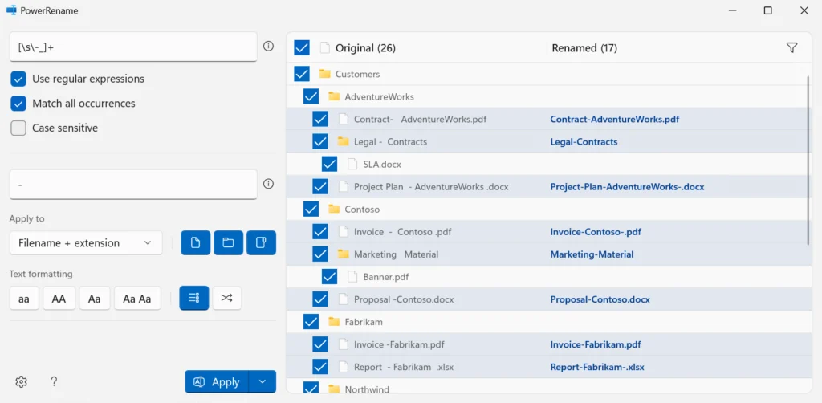
Task: Toggle the select-all checkbox in header
Action: (302, 47)
